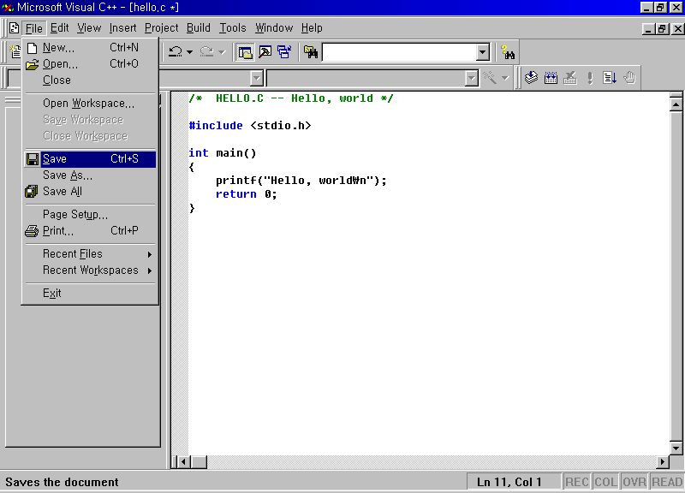Click the READ indicator in status bar

click(667, 482)
